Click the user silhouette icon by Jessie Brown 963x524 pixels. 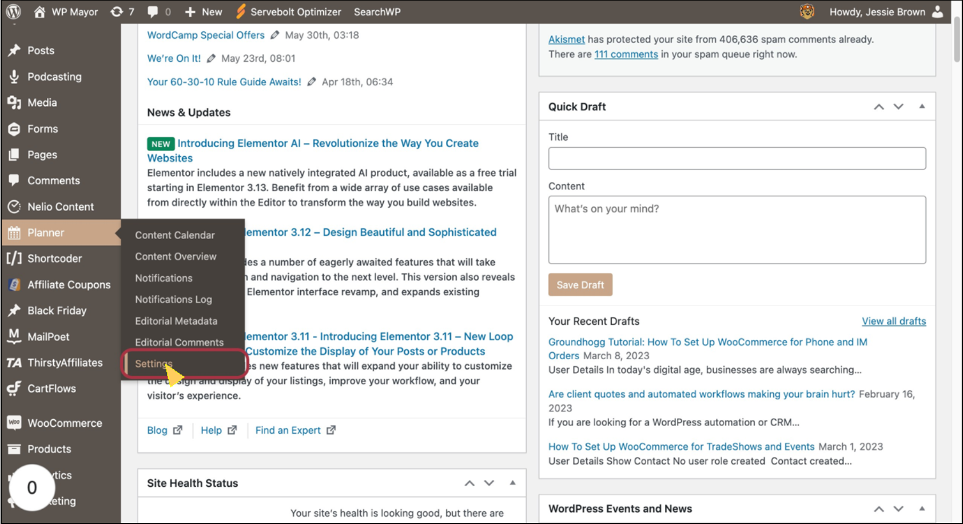[x=938, y=11]
